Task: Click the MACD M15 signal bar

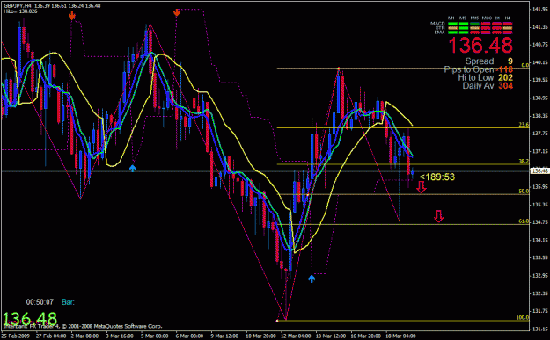Action: (x=474, y=24)
